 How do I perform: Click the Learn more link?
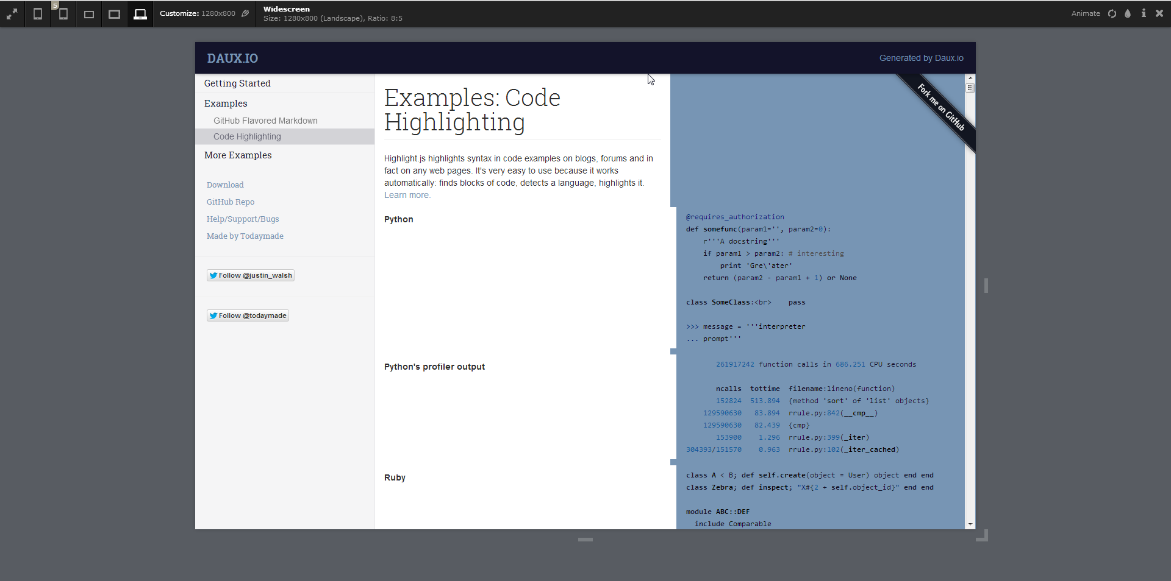click(x=407, y=195)
